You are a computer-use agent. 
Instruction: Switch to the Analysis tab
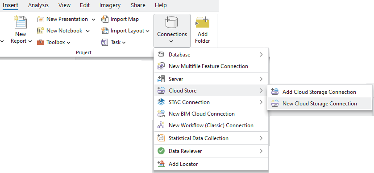pos(38,5)
